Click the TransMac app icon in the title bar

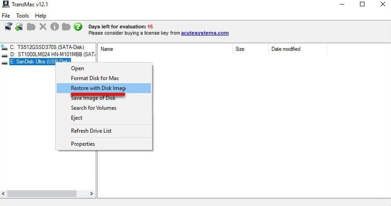point(5,4)
